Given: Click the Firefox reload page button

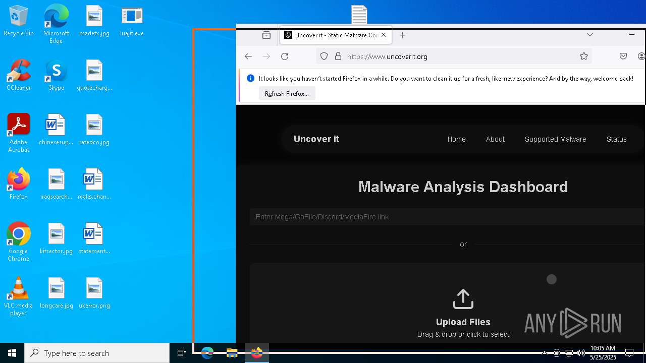Looking at the screenshot, I should [x=285, y=56].
